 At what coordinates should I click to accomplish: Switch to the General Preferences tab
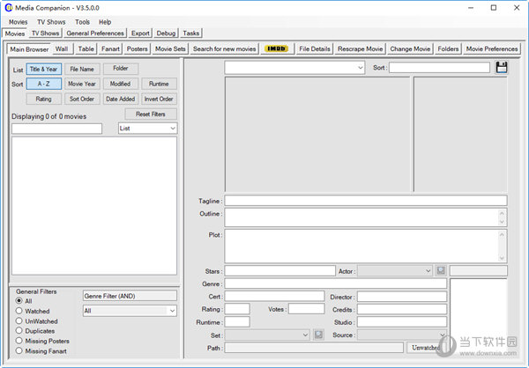(x=95, y=33)
